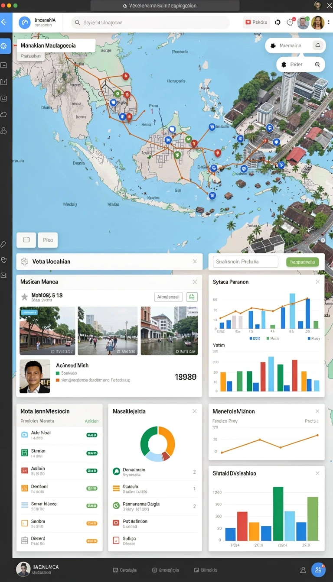Select the highlighted blue globe sidebar icon

(5, 46)
